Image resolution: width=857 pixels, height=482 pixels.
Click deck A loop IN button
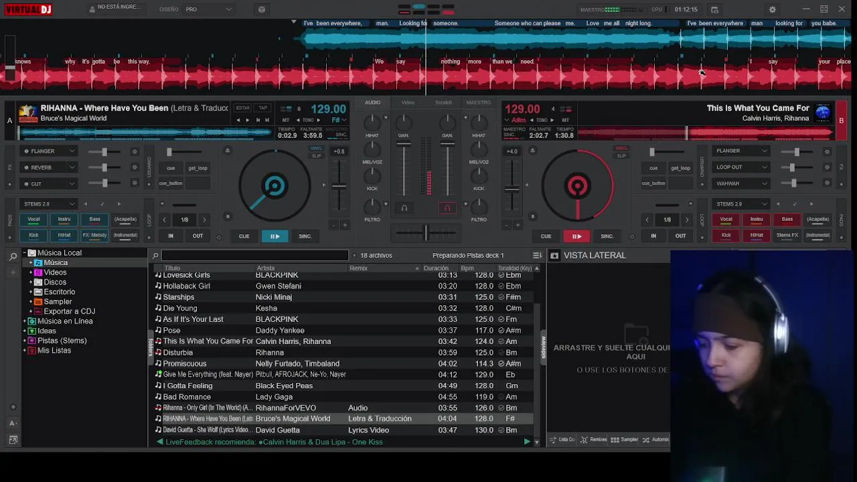[170, 236]
